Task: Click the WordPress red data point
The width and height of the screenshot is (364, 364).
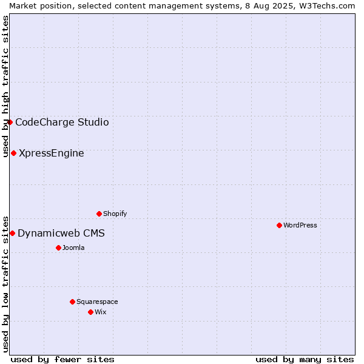Action: click(x=279, y=226)
